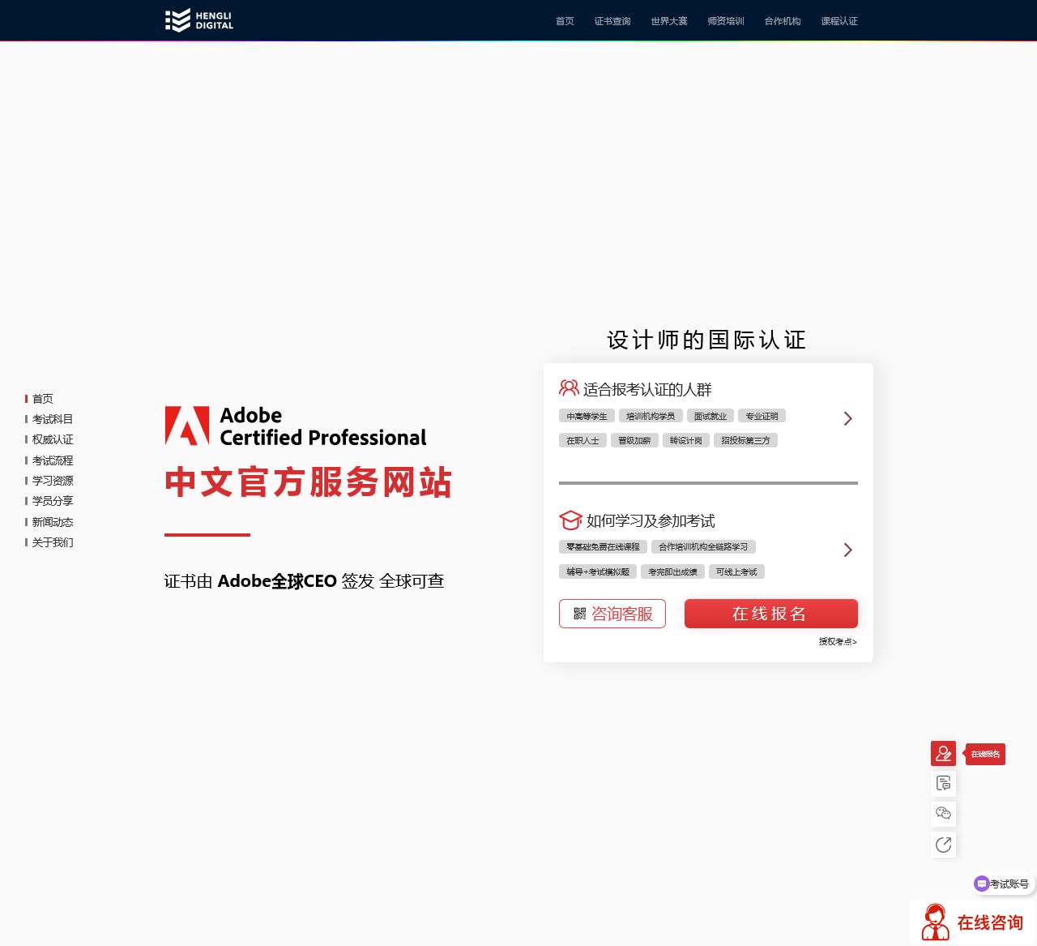This screenshot has width=1037, height=946.
Task: Click the 咨询客服 QR code button
Action: pos(612,614)
